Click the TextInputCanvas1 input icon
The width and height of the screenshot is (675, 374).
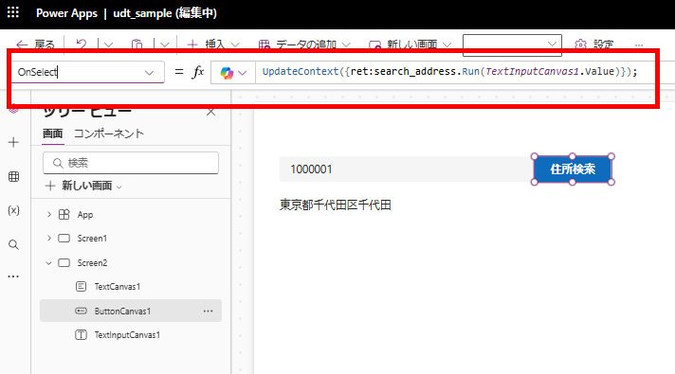pyautogui.click(x=81, y=335)
